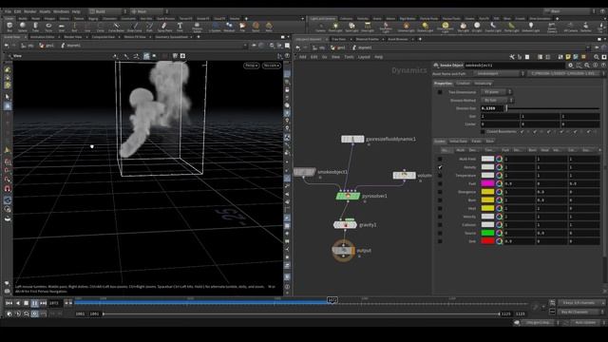Image resolution: width=608 pixels, height=342 pixels.
Task: Jump to first frame in playbar
Action: 9,303
